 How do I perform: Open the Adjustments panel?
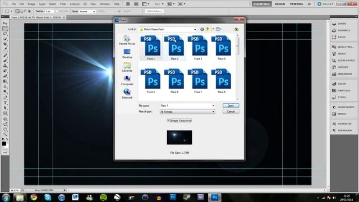click(346, 107)
